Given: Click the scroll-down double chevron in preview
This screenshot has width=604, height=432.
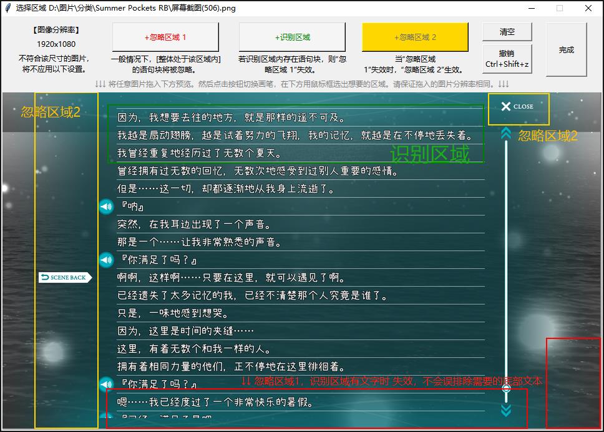Looking at the screenshot, I should click(506, 410).
